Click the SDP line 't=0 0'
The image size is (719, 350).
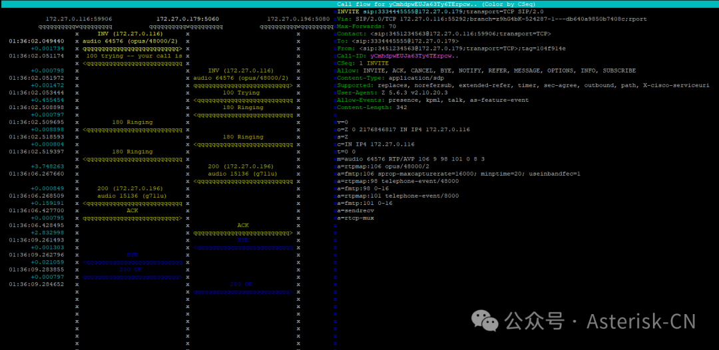pyautogui.click(x=346, y=152)
